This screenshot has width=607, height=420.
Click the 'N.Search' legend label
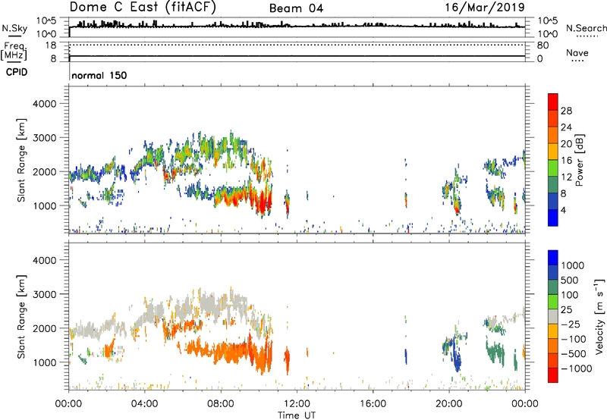586,28
